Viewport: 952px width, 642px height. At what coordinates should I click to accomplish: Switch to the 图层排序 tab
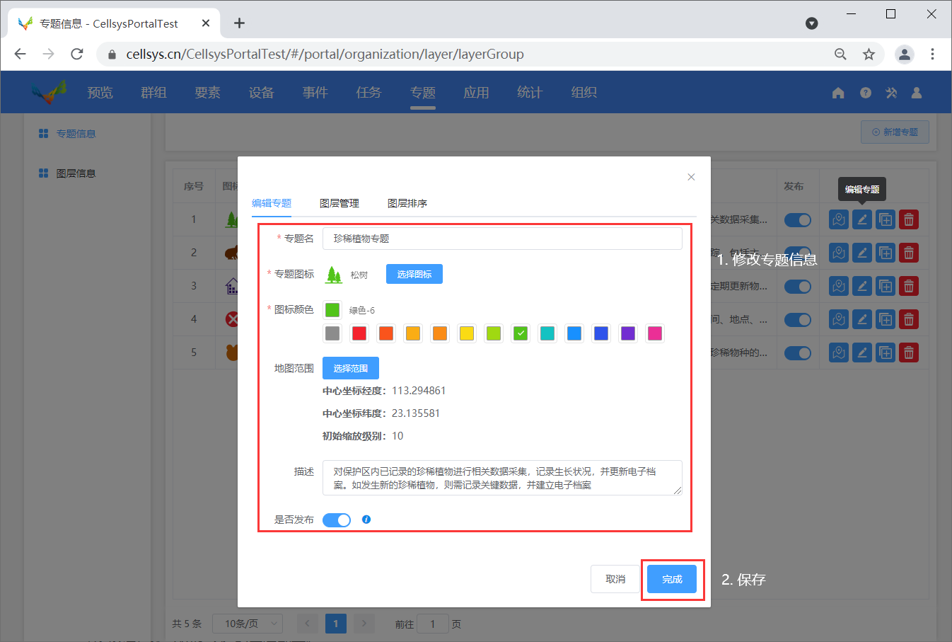(x=407, y=203)
